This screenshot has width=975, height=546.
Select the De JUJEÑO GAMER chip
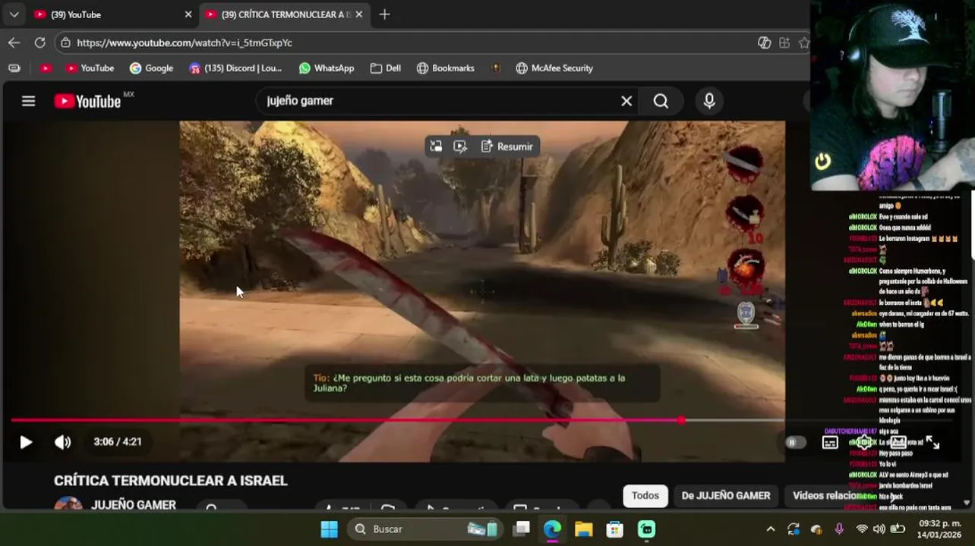click(x=726, y=495)
